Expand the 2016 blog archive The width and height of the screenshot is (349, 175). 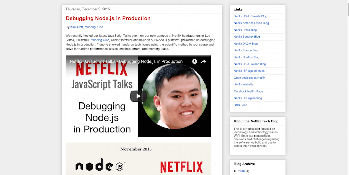(236, 171)
